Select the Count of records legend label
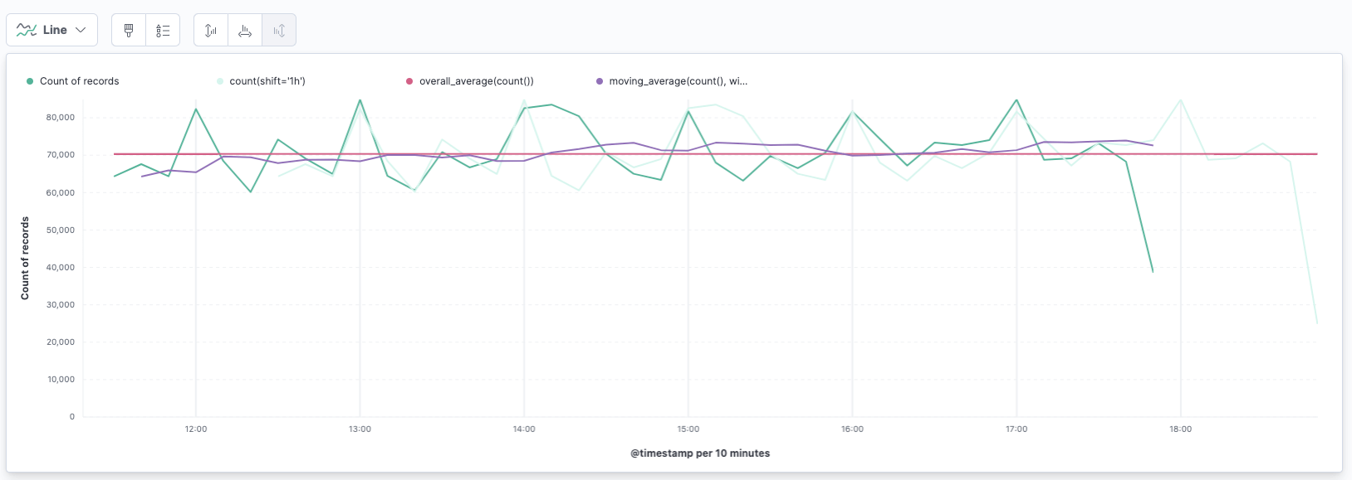Screen dimensions: 1352x480 pyautogui.click(x=79, y=81)
